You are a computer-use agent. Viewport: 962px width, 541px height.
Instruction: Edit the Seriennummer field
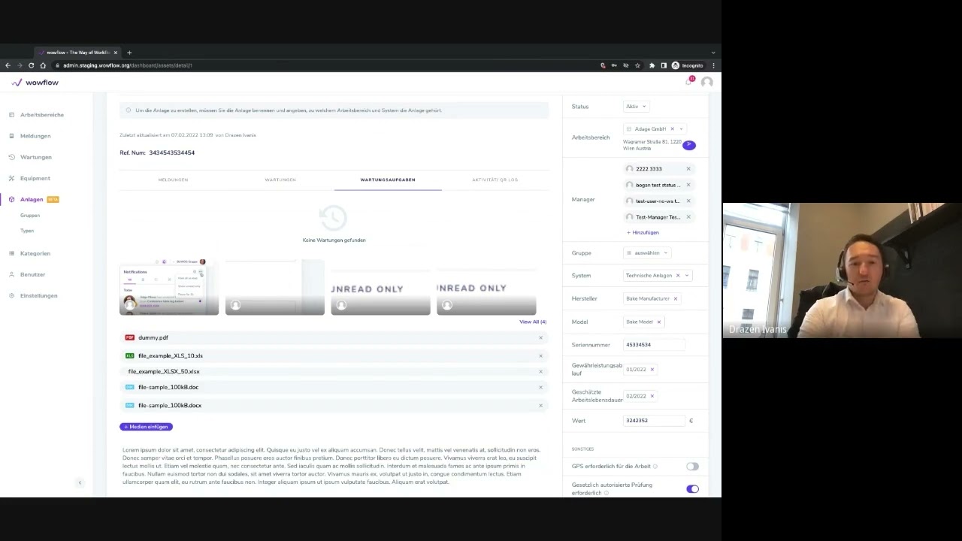click(654, 345)
